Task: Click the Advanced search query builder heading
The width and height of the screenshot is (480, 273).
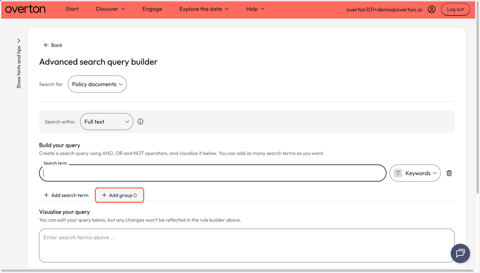Action: (98, 62)
